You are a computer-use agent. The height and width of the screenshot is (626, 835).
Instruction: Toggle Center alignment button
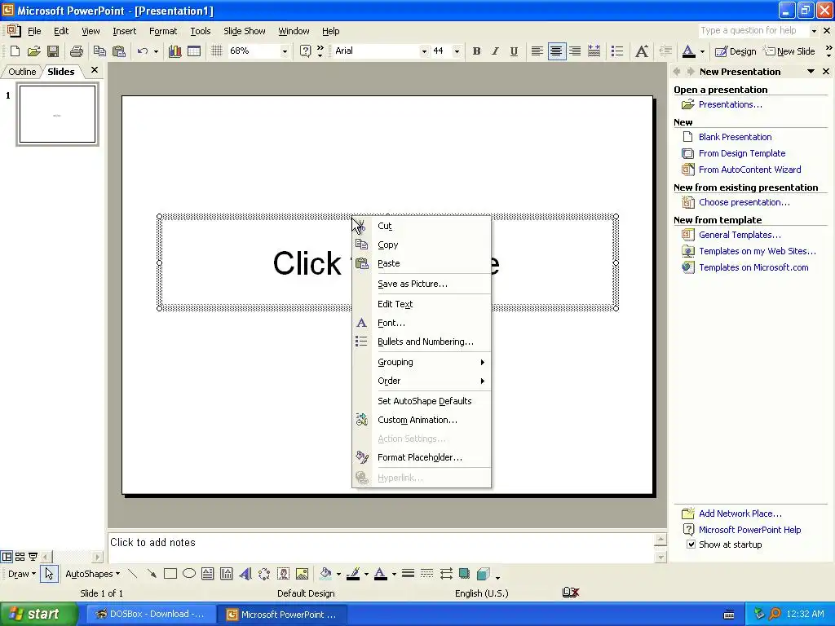556,51
